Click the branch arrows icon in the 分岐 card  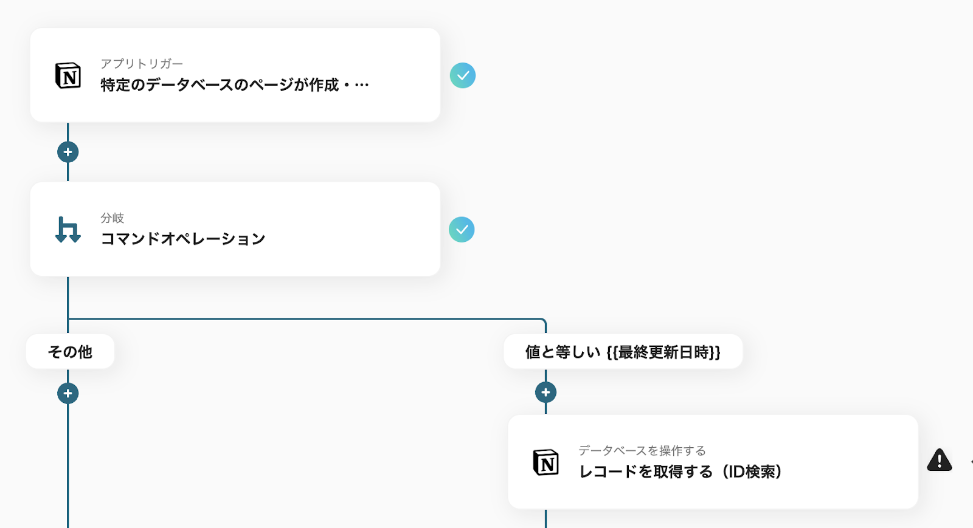pyautogui.click(x=68, y=230)
